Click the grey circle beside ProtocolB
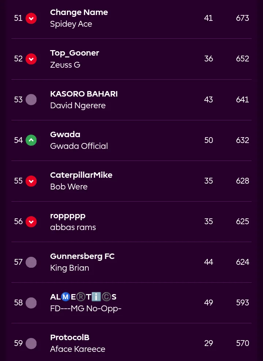The image size is (263, 361). [x=31, y=343]
